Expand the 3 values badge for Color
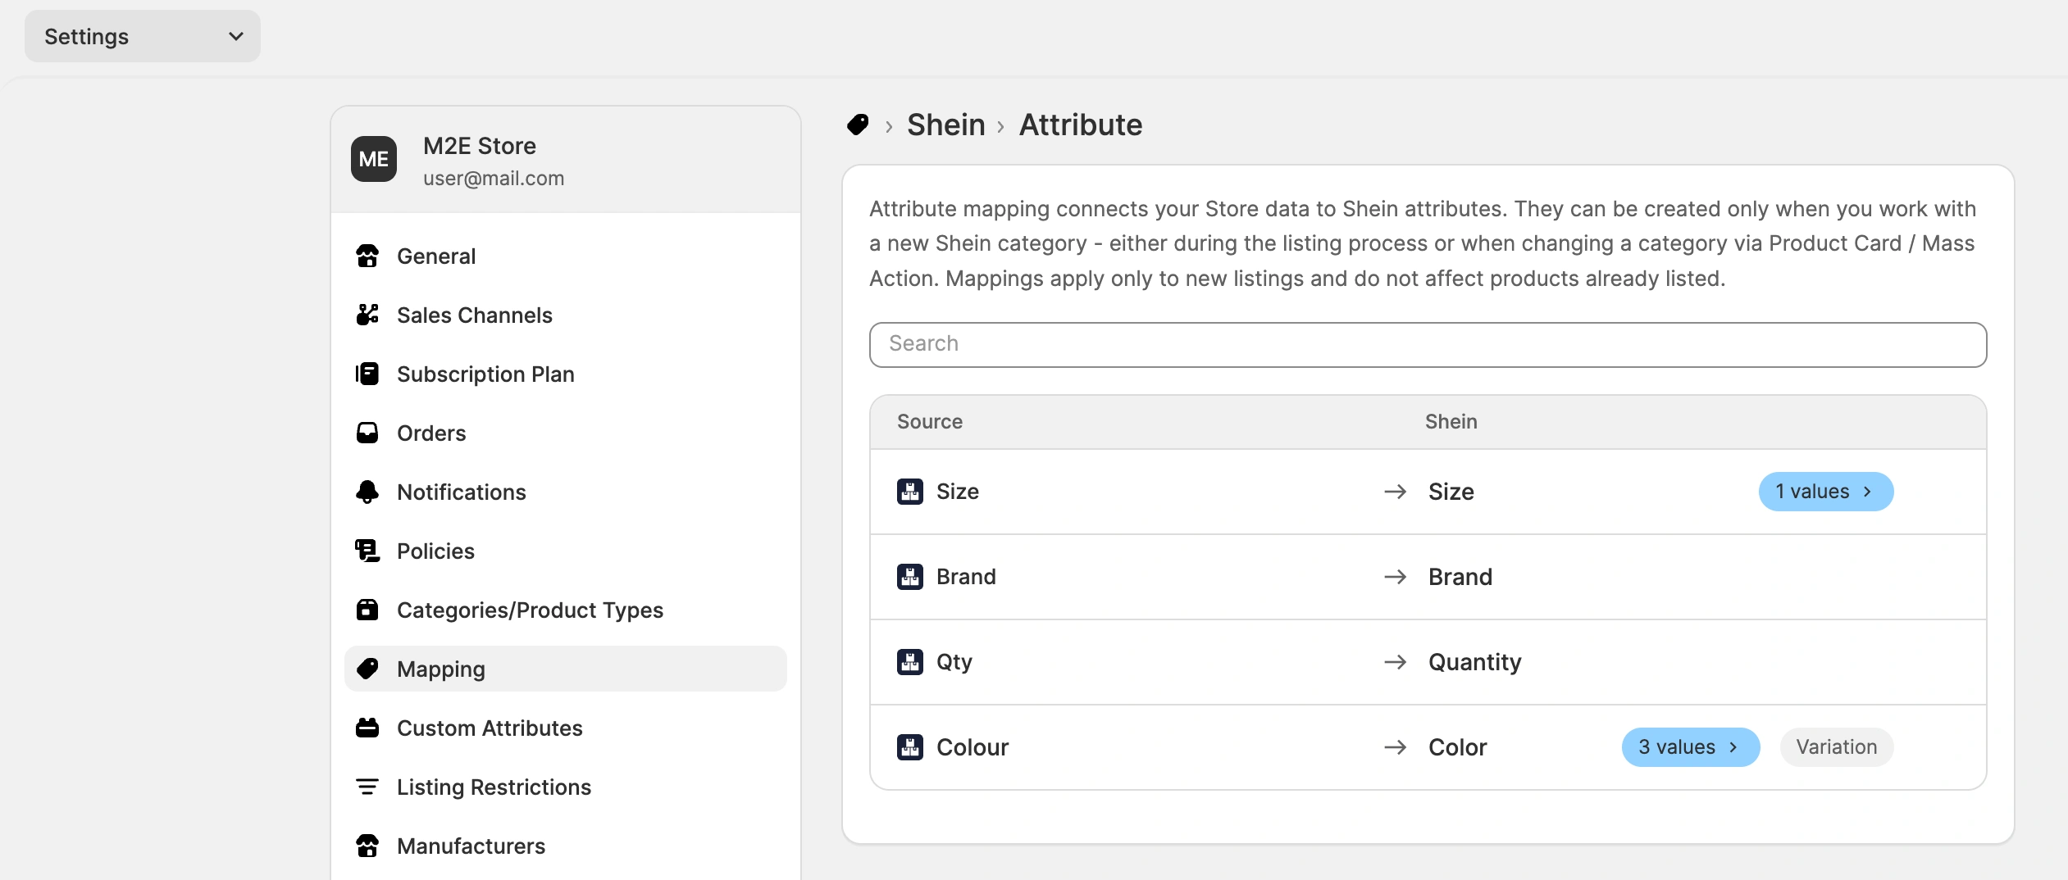The height and width of the screenshot is (880, 2068). [1690, 747]
